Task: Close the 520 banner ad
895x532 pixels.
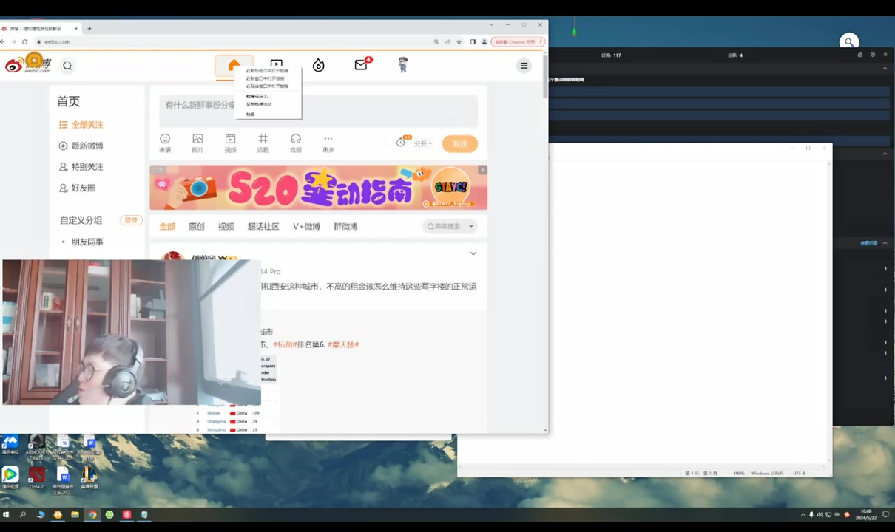Action: click(482, 170)
